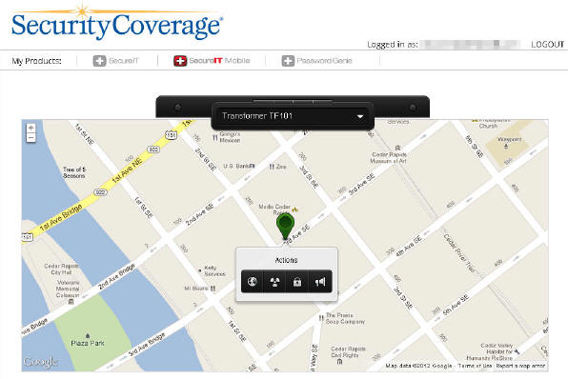Click the Google logo on the map
568x379 pixels.
tap(41, 362)
